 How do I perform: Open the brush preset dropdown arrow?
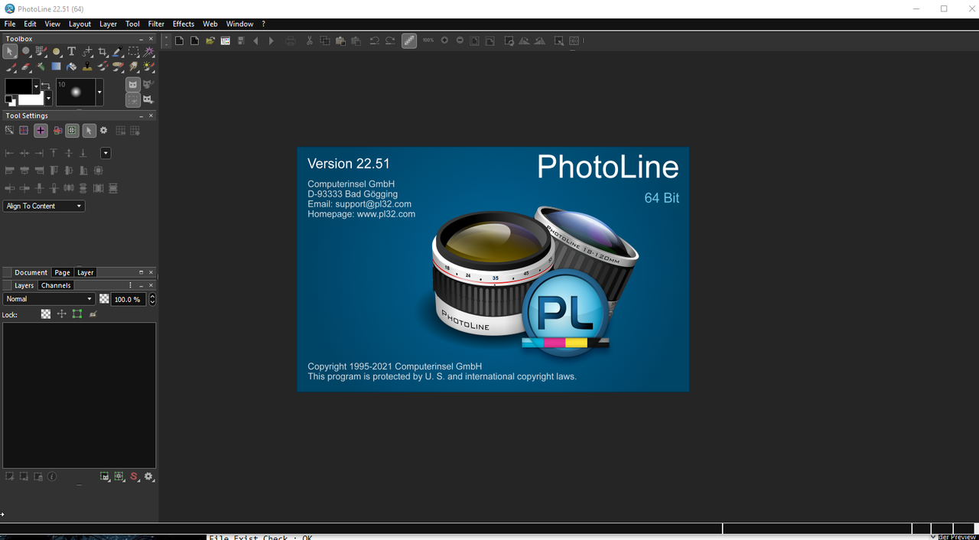click(99, 92)
